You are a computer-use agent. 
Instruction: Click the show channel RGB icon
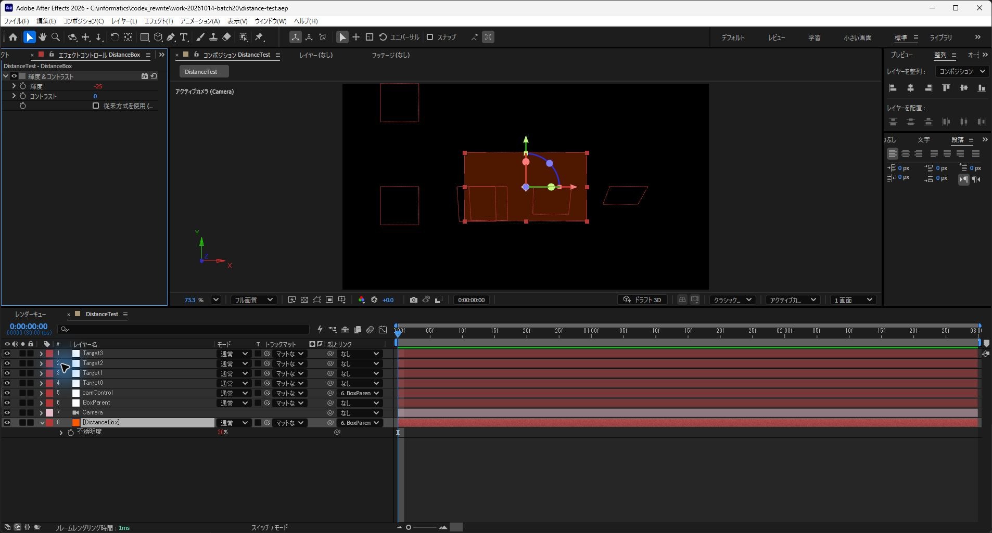point(361,300)
